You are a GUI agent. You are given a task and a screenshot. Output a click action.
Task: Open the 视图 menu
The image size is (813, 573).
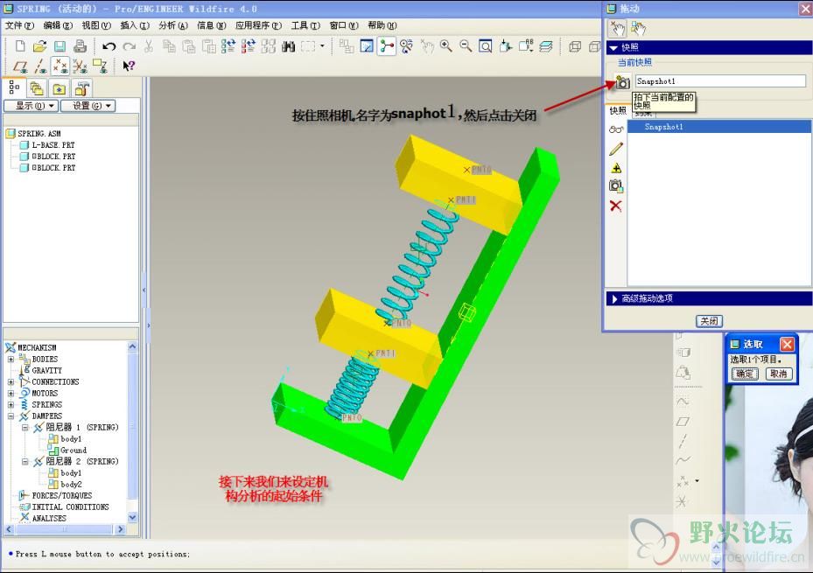pos(96,25)
